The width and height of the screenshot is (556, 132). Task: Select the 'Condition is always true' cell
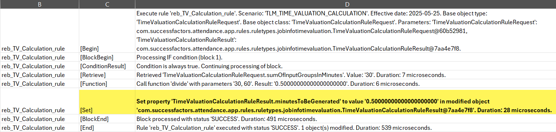point(345,66)
